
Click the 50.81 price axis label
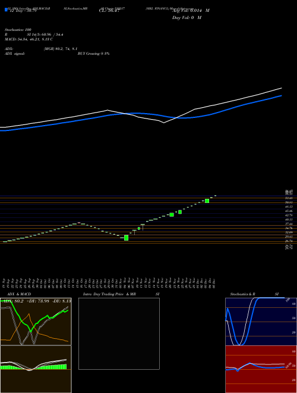pyautogui.click(x=289, y=202)
